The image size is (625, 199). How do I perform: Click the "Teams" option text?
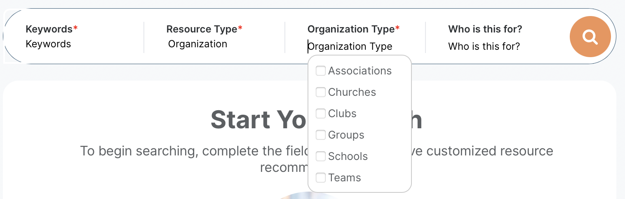click(344, 178)
